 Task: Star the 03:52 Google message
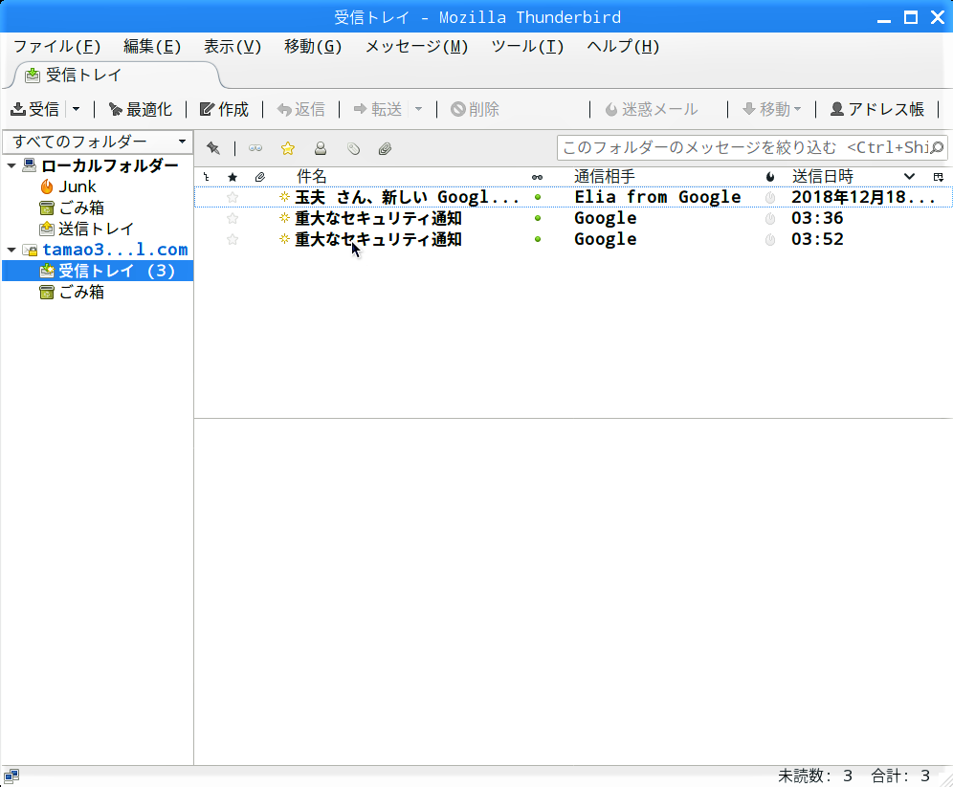click(x=233, y=240)
